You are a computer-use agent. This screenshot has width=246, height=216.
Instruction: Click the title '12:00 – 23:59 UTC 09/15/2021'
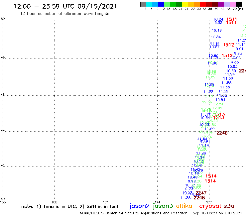pyautogui.click(x=65, y=7)
